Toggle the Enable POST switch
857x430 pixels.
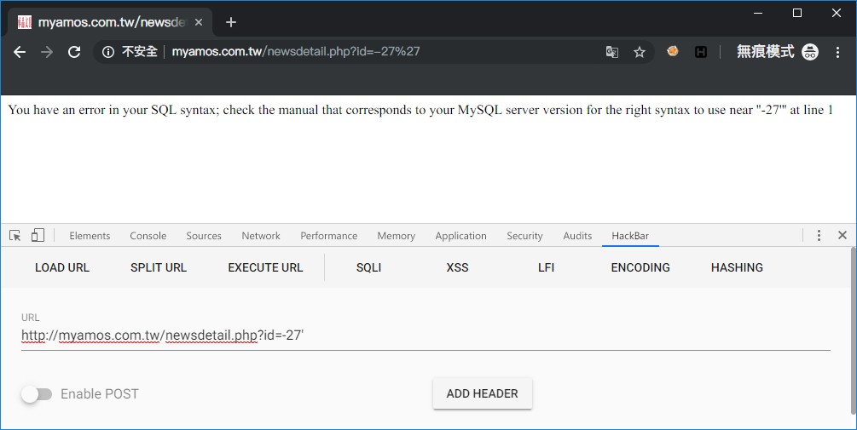click(37, 394)
